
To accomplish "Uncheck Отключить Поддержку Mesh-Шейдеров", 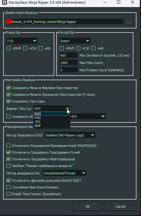I will pyautogui.click(x=8, y=159).
